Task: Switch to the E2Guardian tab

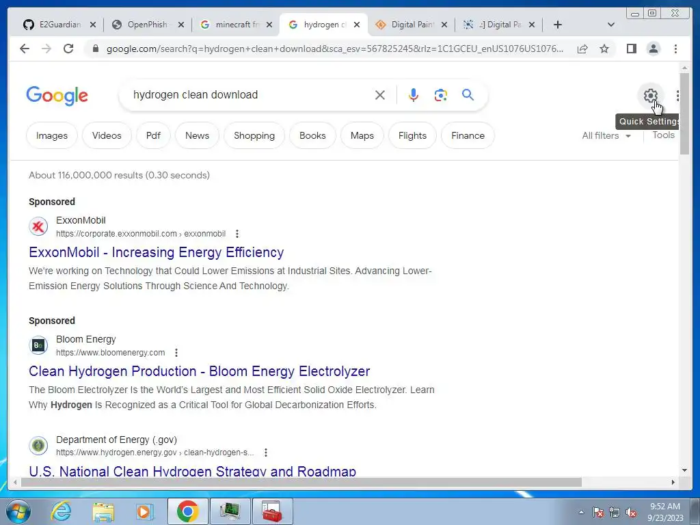Action: coord(59,25)
